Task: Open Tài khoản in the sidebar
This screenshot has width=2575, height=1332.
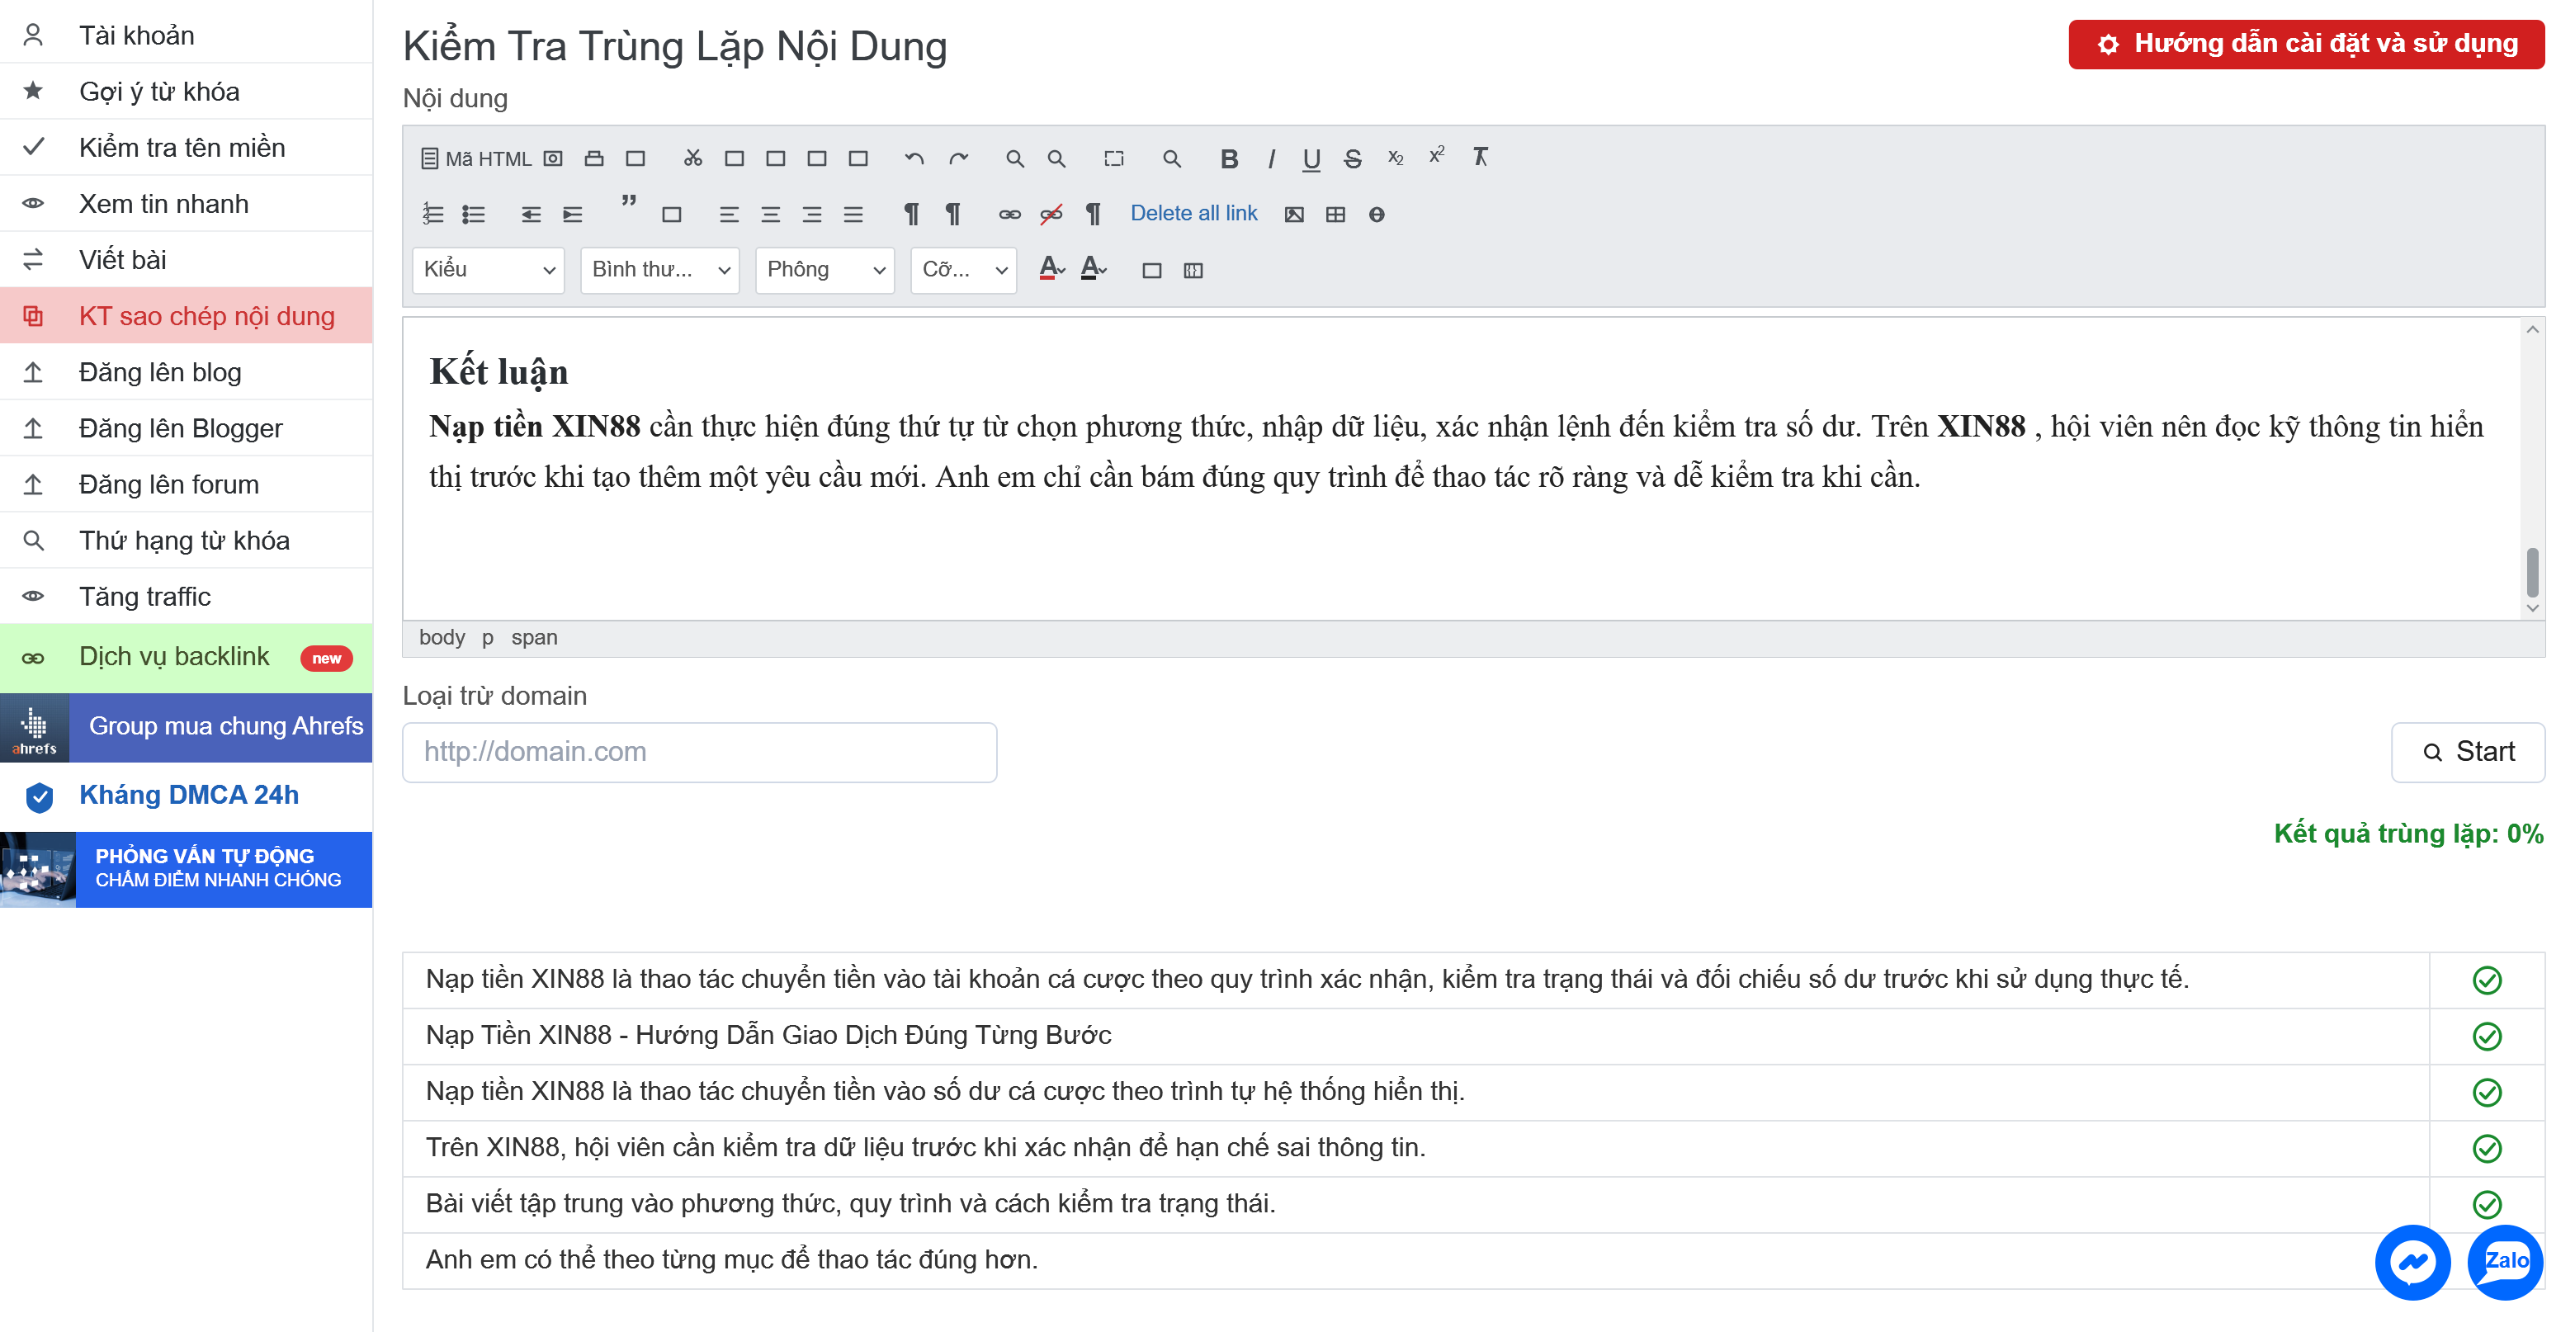Action: tap(186, 35)
